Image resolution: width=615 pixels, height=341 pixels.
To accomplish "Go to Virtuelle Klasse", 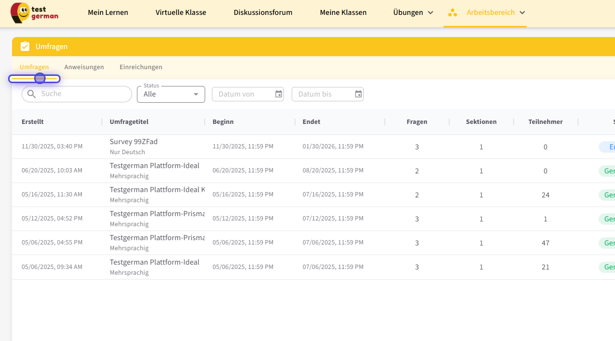I will pos(181,13).
